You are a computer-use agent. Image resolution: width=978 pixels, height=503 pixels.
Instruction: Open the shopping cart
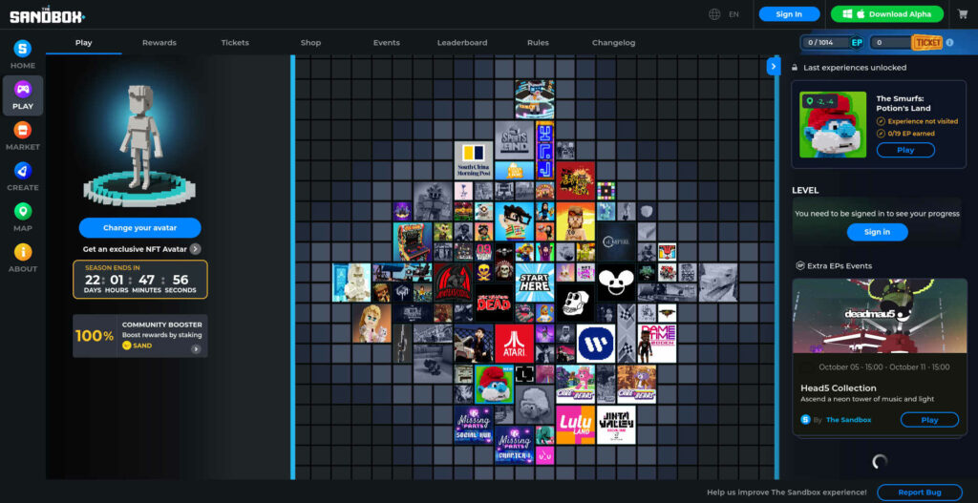coord(963,14)
